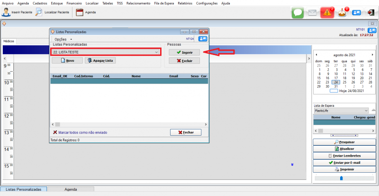
Task: Switch to the Agenda bottom tab
Action: click(x=71, y=189)
